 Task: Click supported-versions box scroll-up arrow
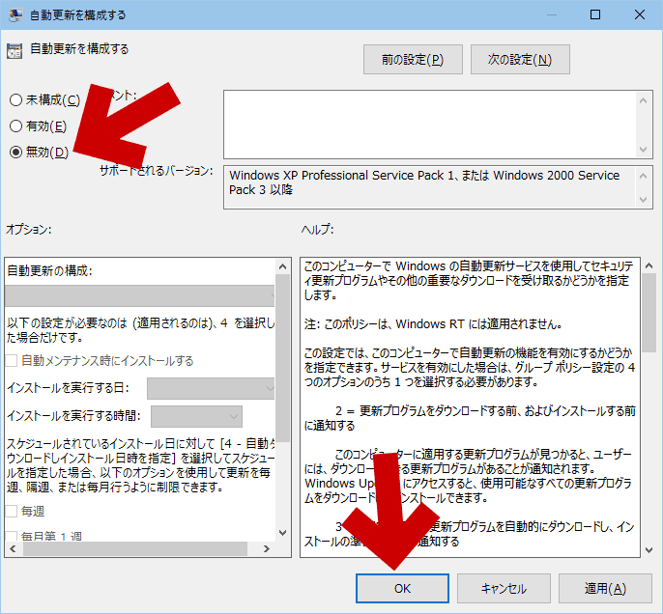point(643,176)
